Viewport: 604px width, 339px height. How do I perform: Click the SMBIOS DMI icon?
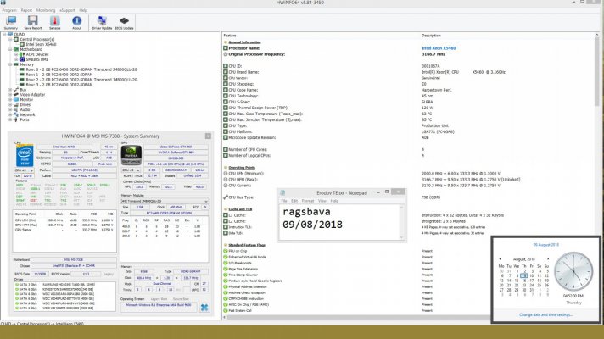(22, 59)
